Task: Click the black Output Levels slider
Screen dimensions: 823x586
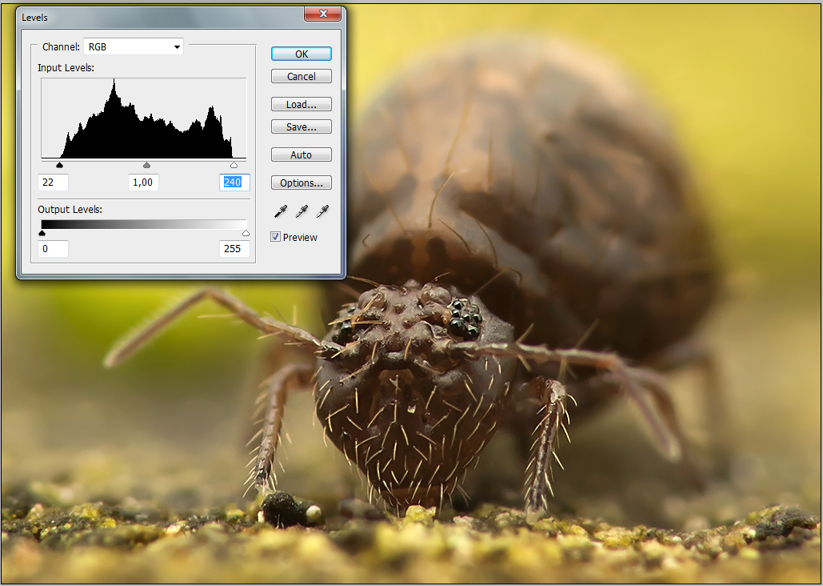Action: (x=42, y=233)
